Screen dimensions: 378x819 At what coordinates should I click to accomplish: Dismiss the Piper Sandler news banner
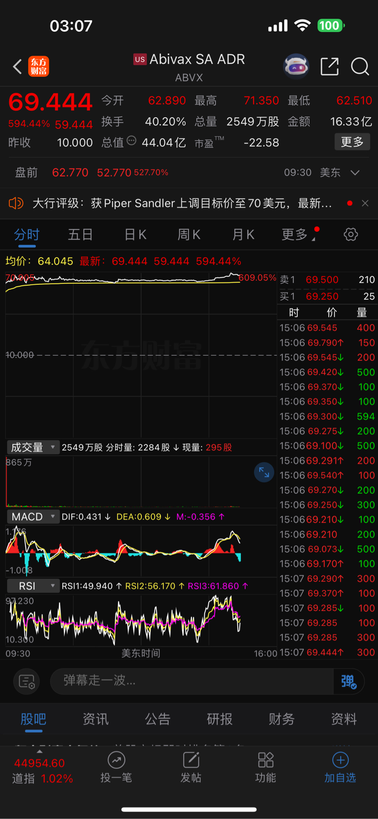(365, 203)
